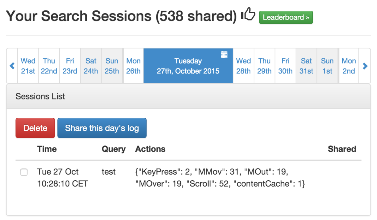Image resolution: width=377 pixels, height=220 pixels.
Task: Select the Mon 26th date tab
Action: click(x=133, y=66)
